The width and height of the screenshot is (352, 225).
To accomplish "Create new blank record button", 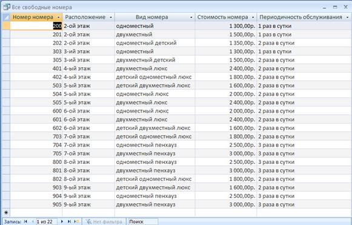I will click(x=77, y=221).
